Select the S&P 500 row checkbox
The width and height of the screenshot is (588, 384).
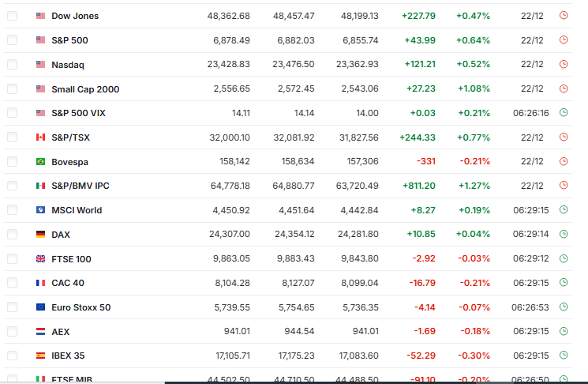[13, 40]
